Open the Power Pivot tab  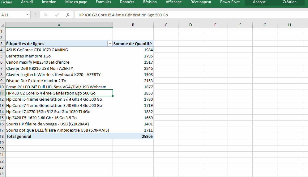[230, 2]
